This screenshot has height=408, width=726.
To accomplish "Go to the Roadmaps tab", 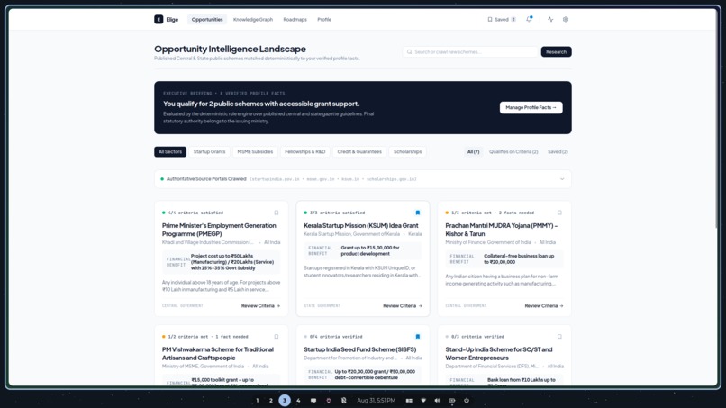I will point(295,20).
